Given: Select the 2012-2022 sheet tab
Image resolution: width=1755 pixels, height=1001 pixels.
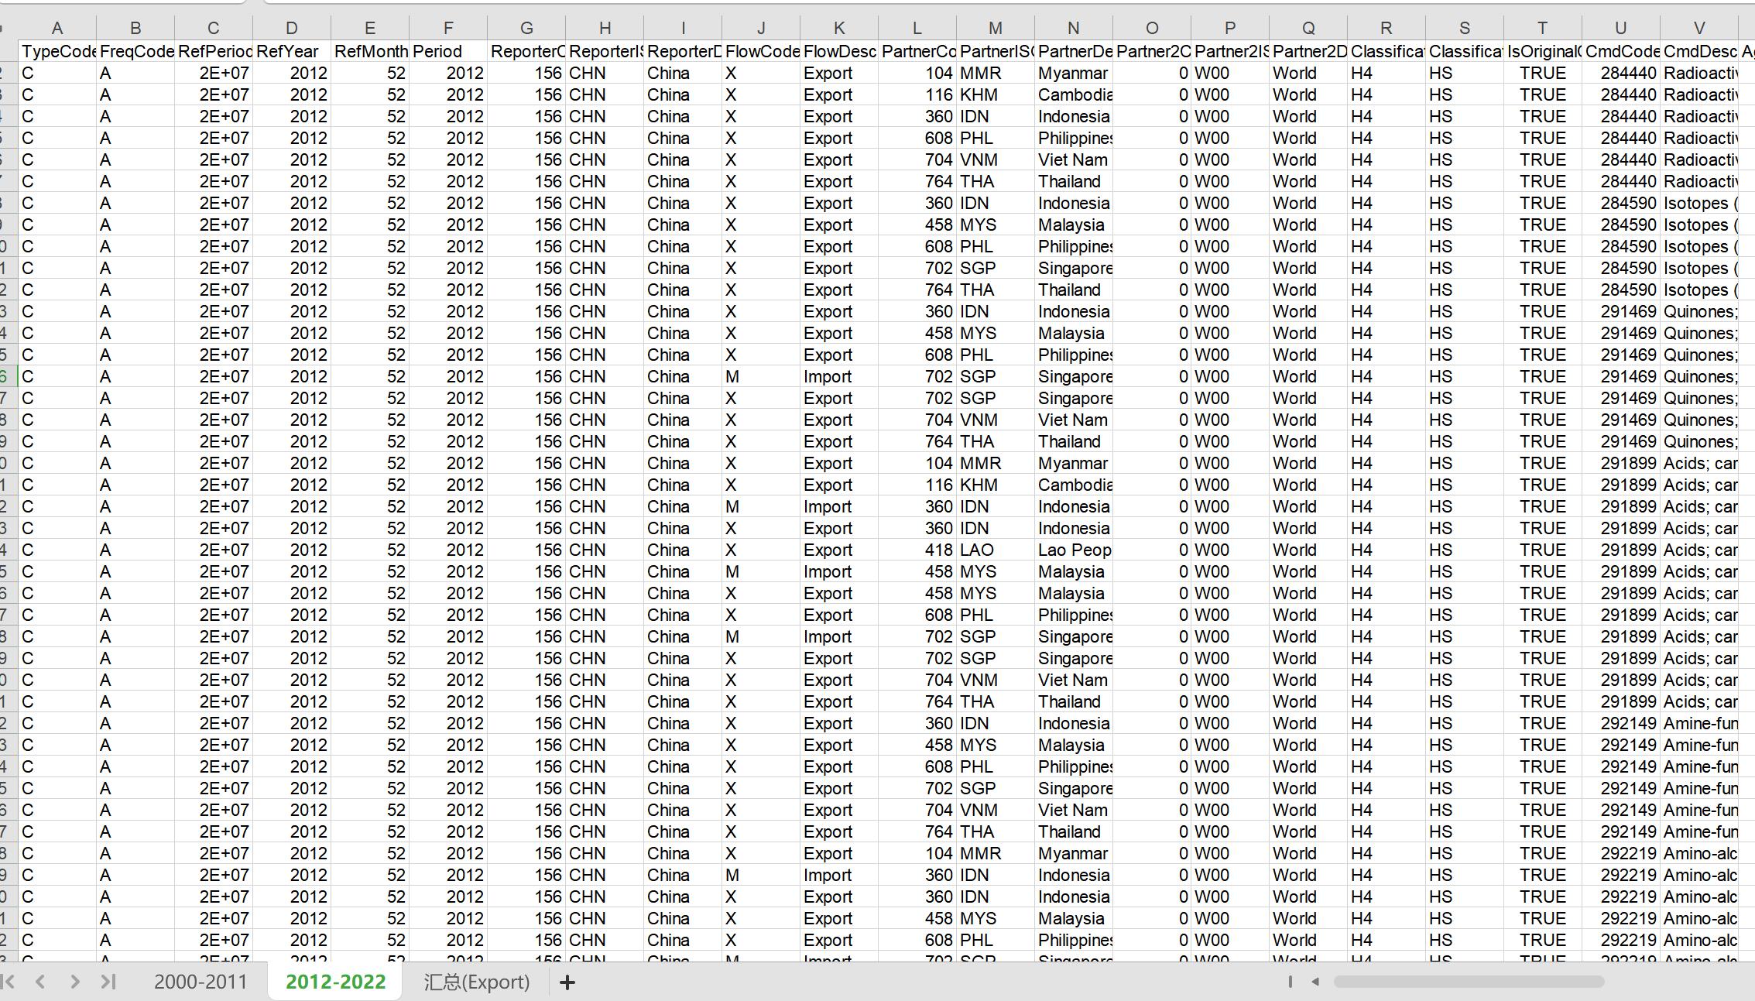Looking at the screenshot, I should click(335, 982).
